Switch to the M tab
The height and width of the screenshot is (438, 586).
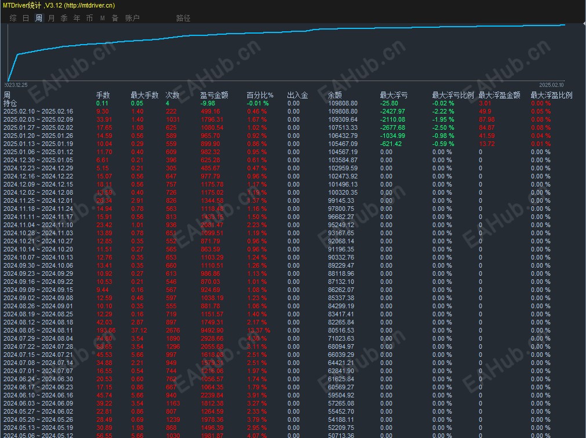103,18
